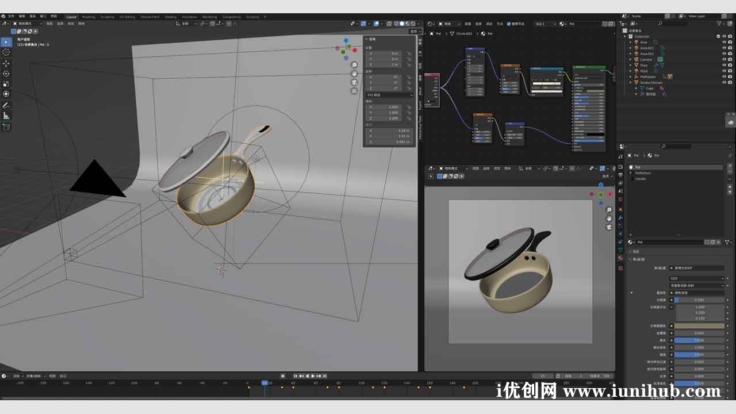Screen dimensions: 736x414
Task: Switch perspective/orthographic icon in main viewport
Action: [x=354, y=91]
